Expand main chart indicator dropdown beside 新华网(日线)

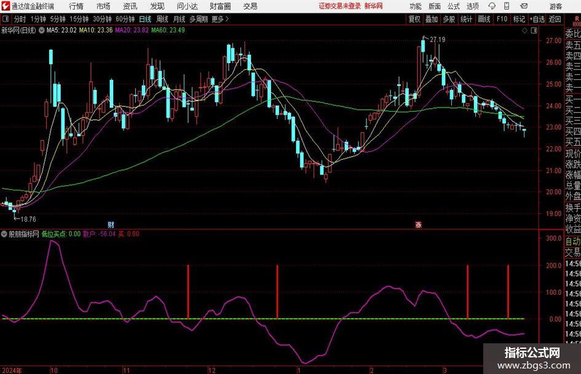[x=42, y=30]
